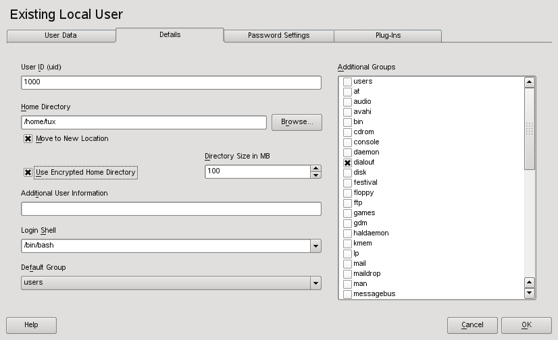Image resolution: width=558 pixels, height=340 pixels.
Task: Click the Browse... button
Action: (297, 122)
